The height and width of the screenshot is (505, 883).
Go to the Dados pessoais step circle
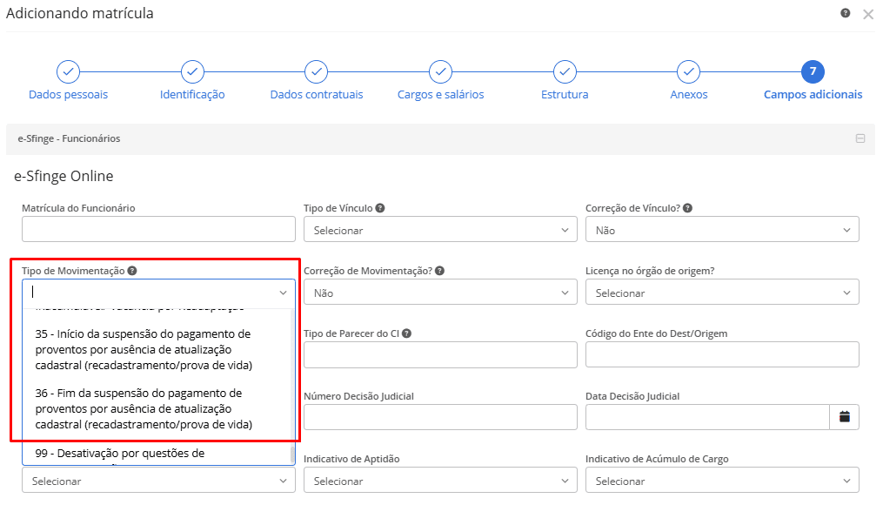point(68,71)
